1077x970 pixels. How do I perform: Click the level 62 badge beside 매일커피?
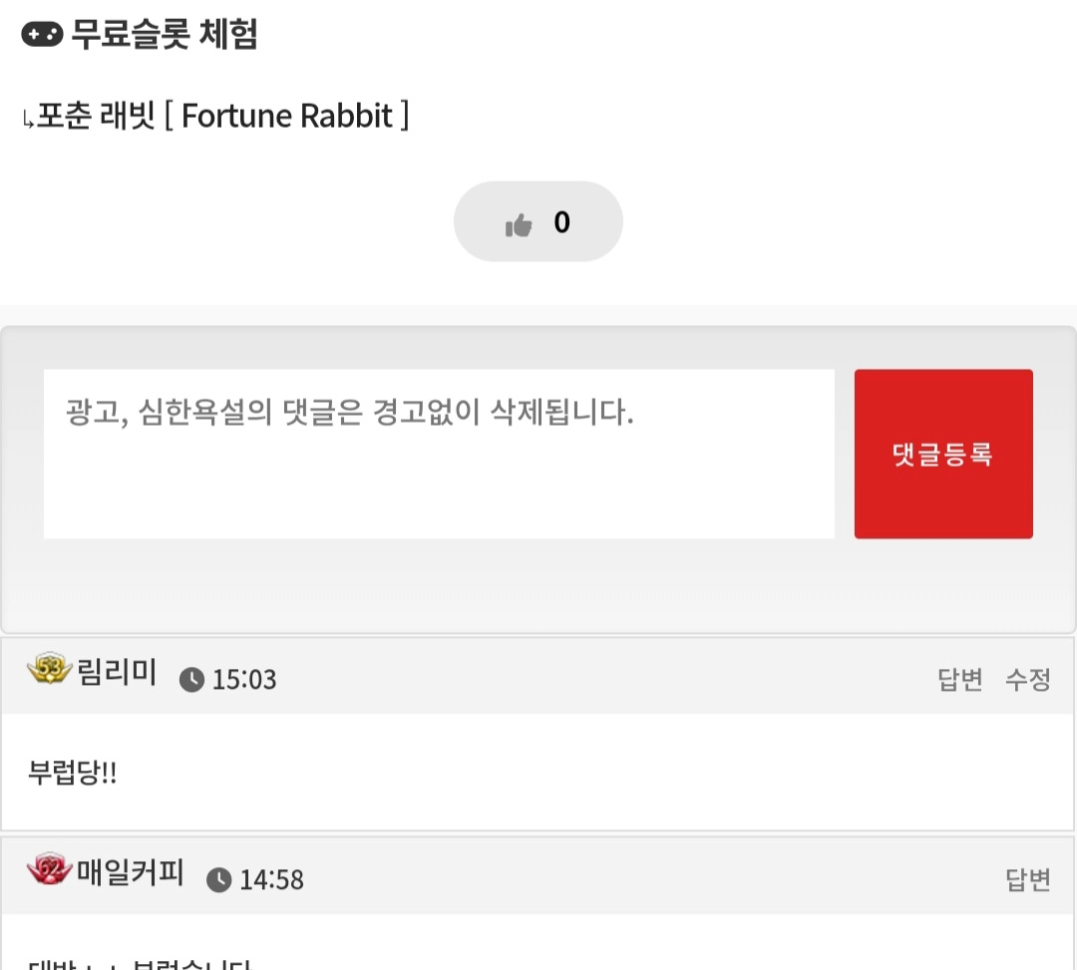(x=49, y=870)
